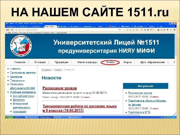The image size is (180, 135).
Task: Switch to Microsoft PowerPoint in taskbar
Action: [x=75, y=117]
